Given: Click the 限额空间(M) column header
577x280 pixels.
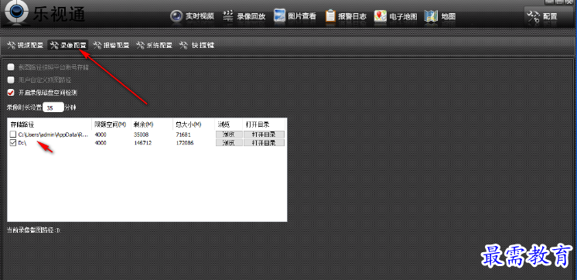Looking at the screenshot, I should [111, 125].
